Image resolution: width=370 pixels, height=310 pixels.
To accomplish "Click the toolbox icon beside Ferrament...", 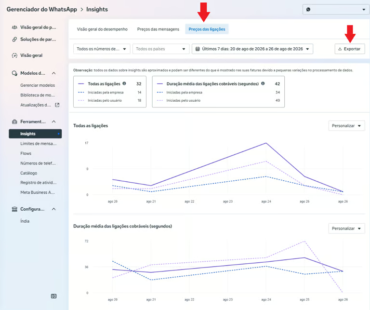I will click(x=14, y=121).
